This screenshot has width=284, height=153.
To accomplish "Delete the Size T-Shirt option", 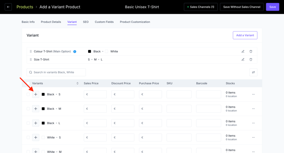I will (x=251, y=59).
